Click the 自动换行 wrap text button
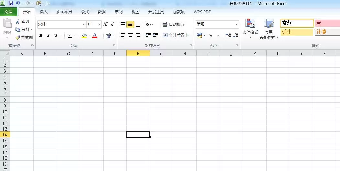340x171 pixels. pos(173,24)
